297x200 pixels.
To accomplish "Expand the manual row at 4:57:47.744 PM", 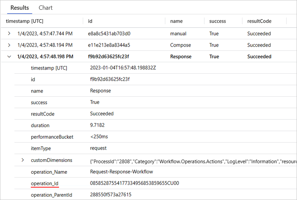I will point(9,34).
